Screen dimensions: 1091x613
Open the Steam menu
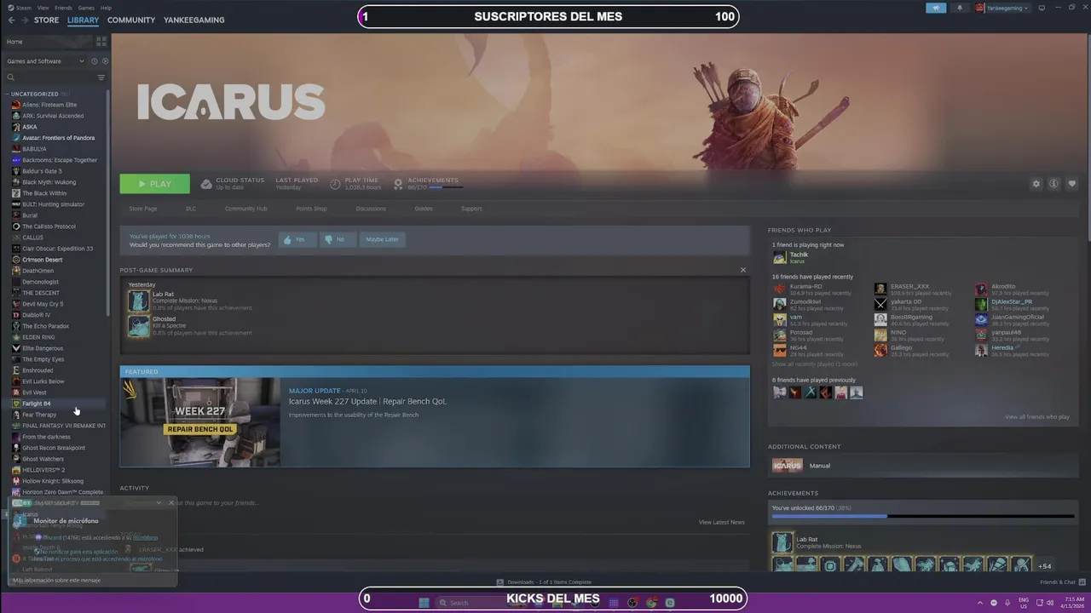[x=20, y=8]
